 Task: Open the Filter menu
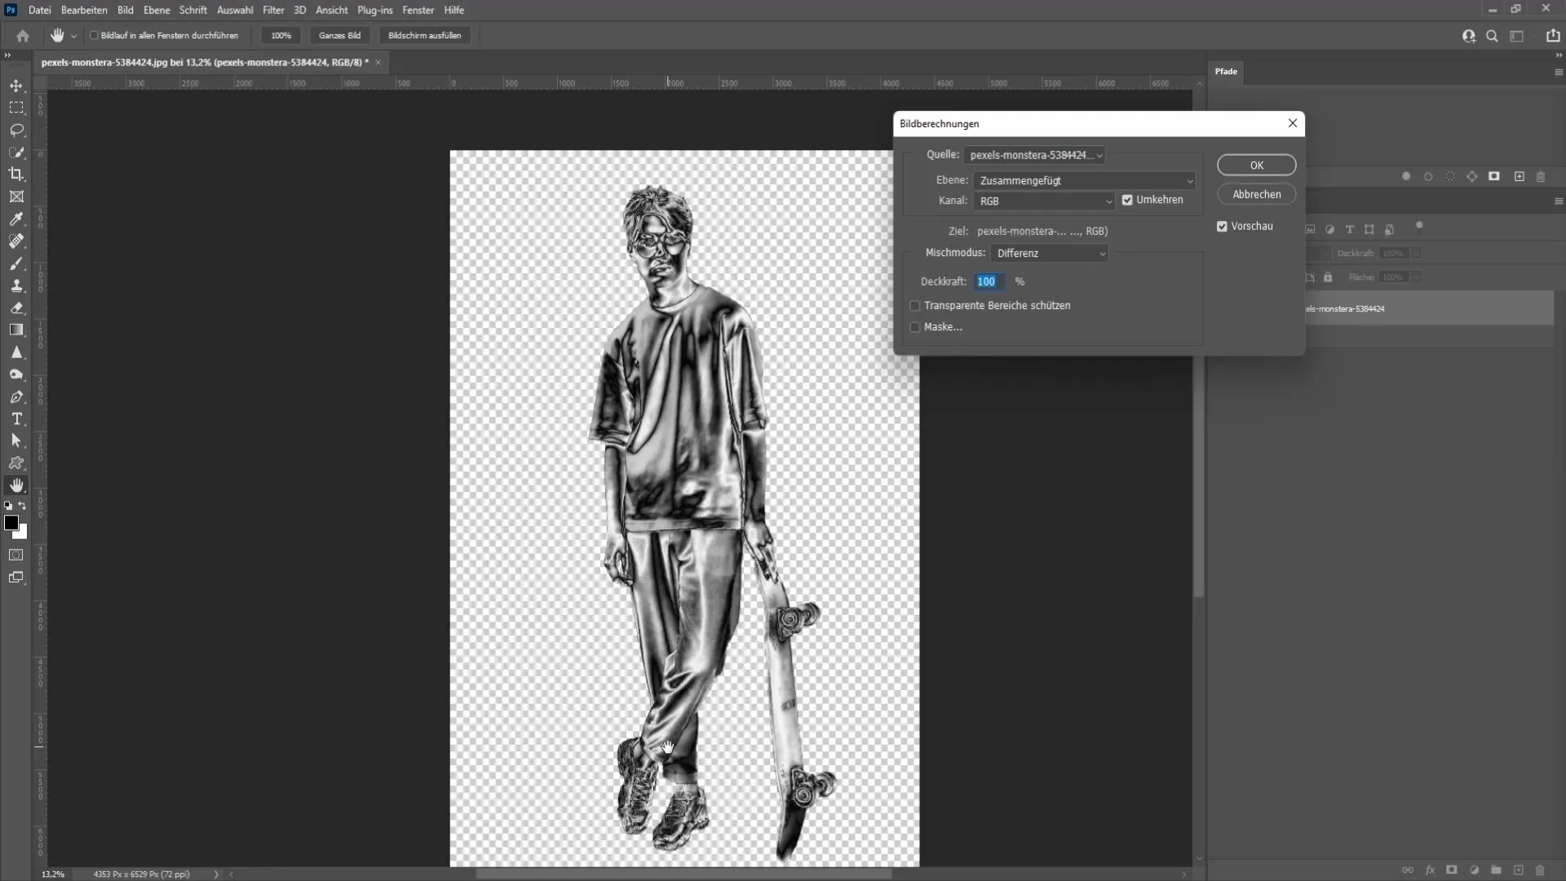(x=273, y=10)
